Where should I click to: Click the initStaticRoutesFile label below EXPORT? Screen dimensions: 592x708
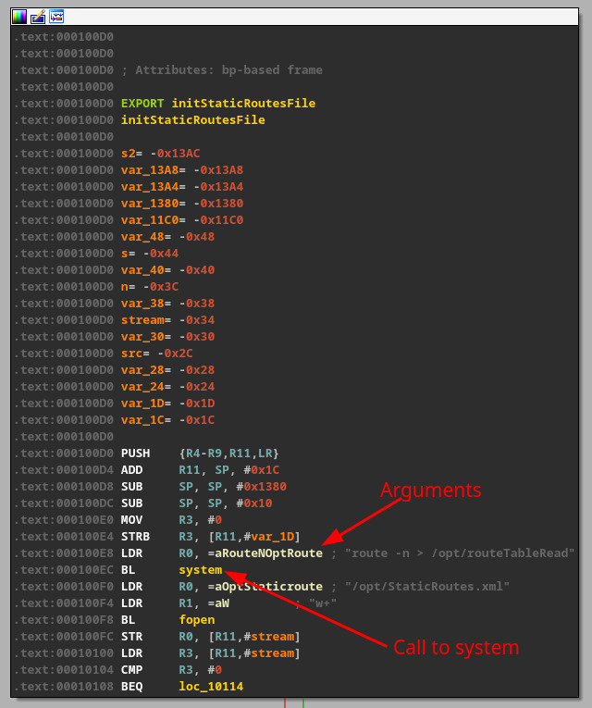192,120
